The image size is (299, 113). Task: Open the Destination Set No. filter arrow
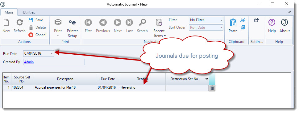pyautogui.click(x=207, y=79)
